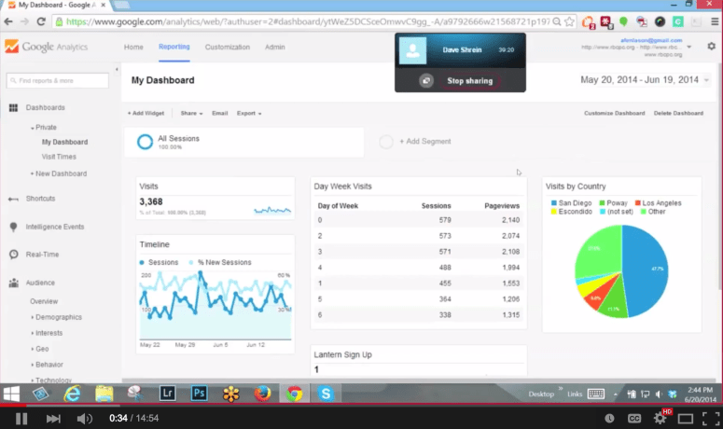Viewport: 723px width, 429px height.
Task: Click the Watch later clock icon
Action: click(609, 419)
